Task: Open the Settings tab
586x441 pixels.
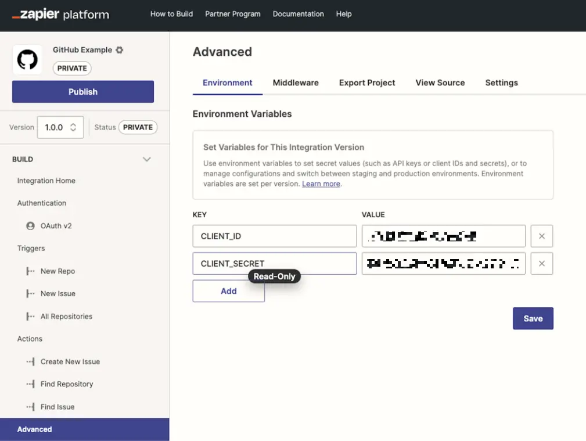Action: click(x=502, y=83)
